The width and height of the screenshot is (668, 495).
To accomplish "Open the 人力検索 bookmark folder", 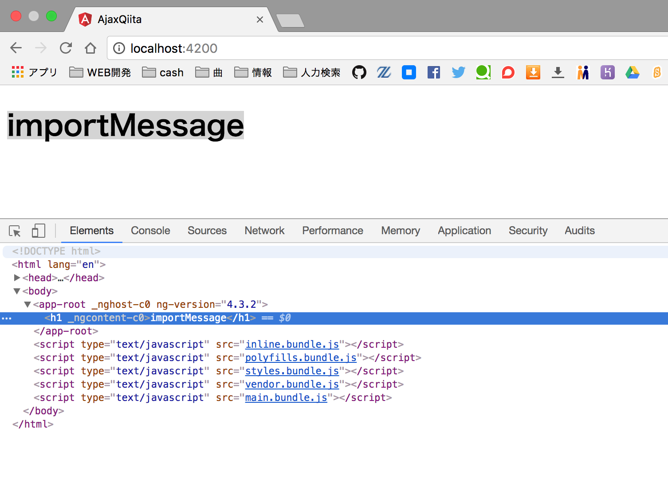I will click(x=312, y=72).
